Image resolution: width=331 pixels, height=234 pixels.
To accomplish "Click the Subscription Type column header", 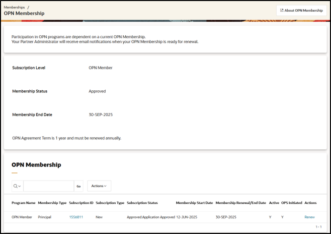I will point(110,203).
